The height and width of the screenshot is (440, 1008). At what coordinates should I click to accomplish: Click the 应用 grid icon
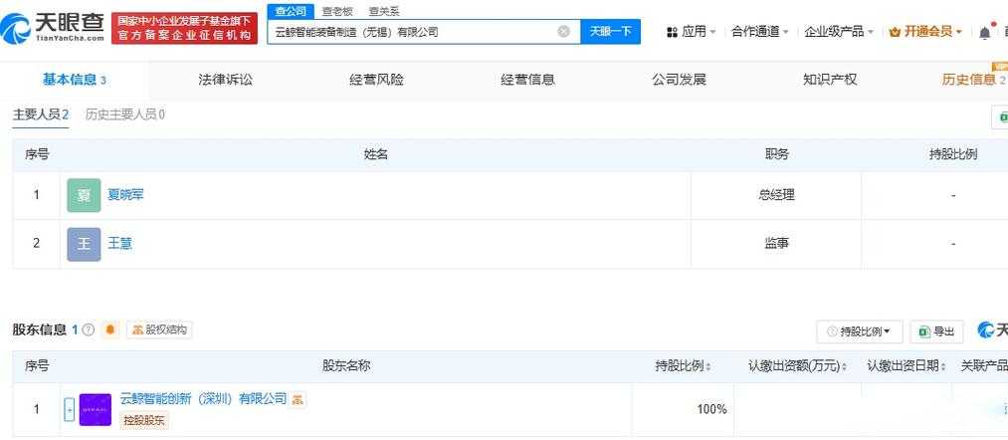pyautogui.click(x=673, y=32)
